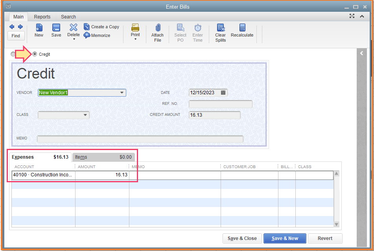Image resolution: width=374 pixels, height=251 pixels.
Task: Toggle full screen window icon
Action: coord(352,16)
